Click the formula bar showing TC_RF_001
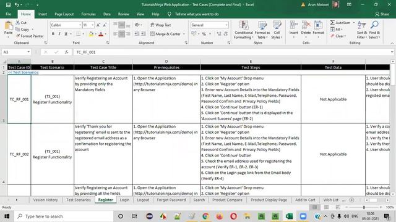 [233, 52]
